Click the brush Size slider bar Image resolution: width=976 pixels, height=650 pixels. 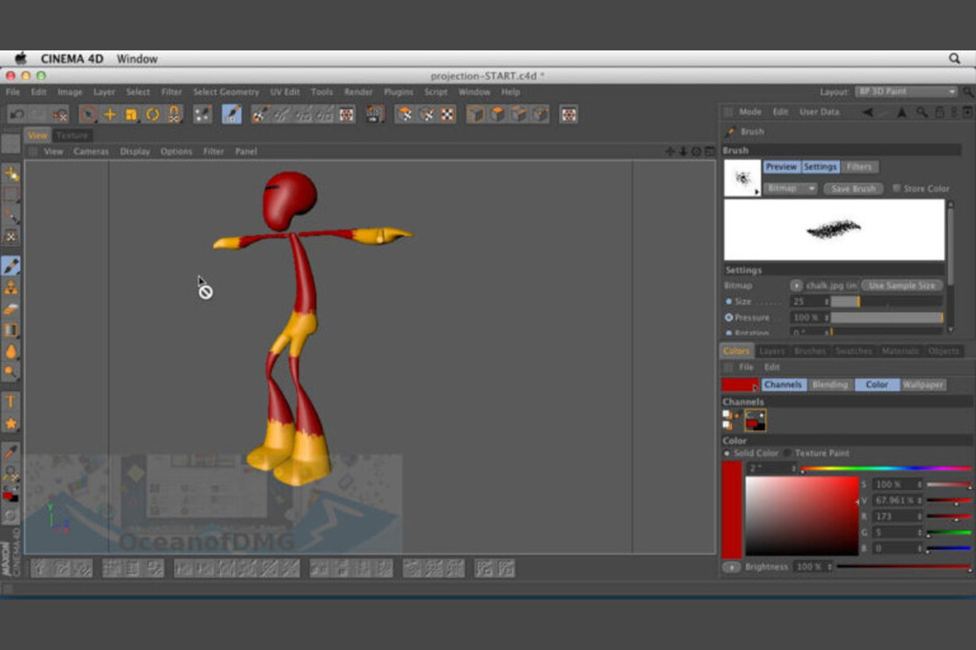(x=887, y=301)
